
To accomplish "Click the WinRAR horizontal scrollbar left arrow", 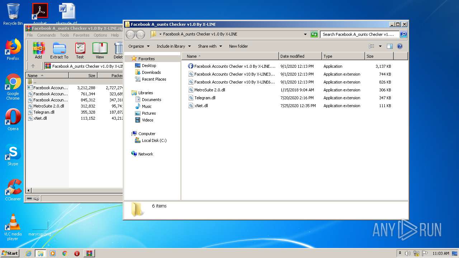I will click(29, 191).
